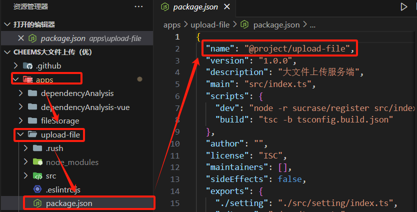The image size is (417, 212).
Task: Expand the .github folder chevron
Action: pos(15,65)
